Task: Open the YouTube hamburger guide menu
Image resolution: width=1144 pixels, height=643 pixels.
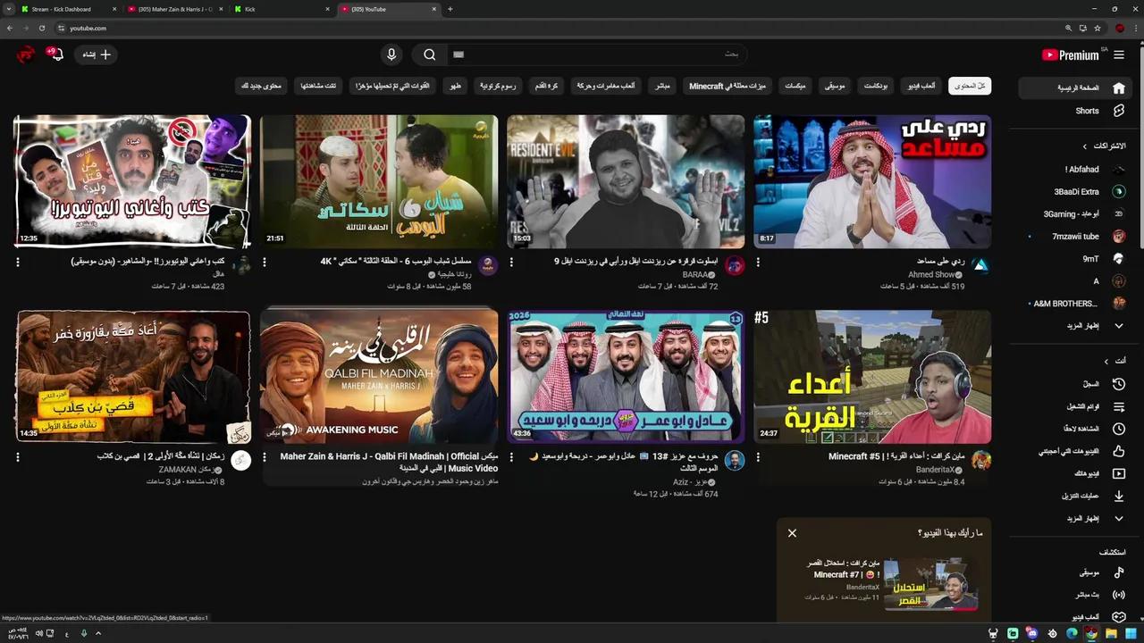Action: click(1118, 54)
